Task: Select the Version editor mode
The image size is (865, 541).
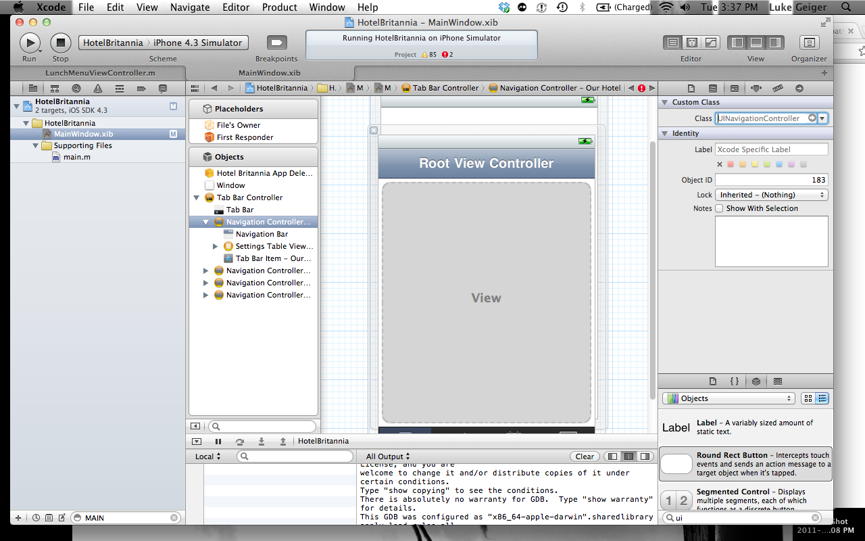Action: 711,43
